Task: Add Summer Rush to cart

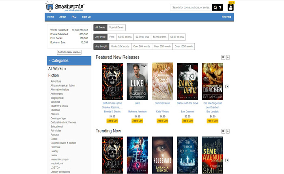Action: coord(162,121)
